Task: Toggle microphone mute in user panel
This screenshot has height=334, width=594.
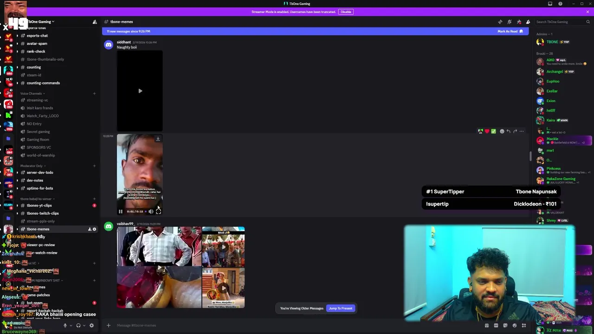Action: pyautogui.click(x=65, y=326)
